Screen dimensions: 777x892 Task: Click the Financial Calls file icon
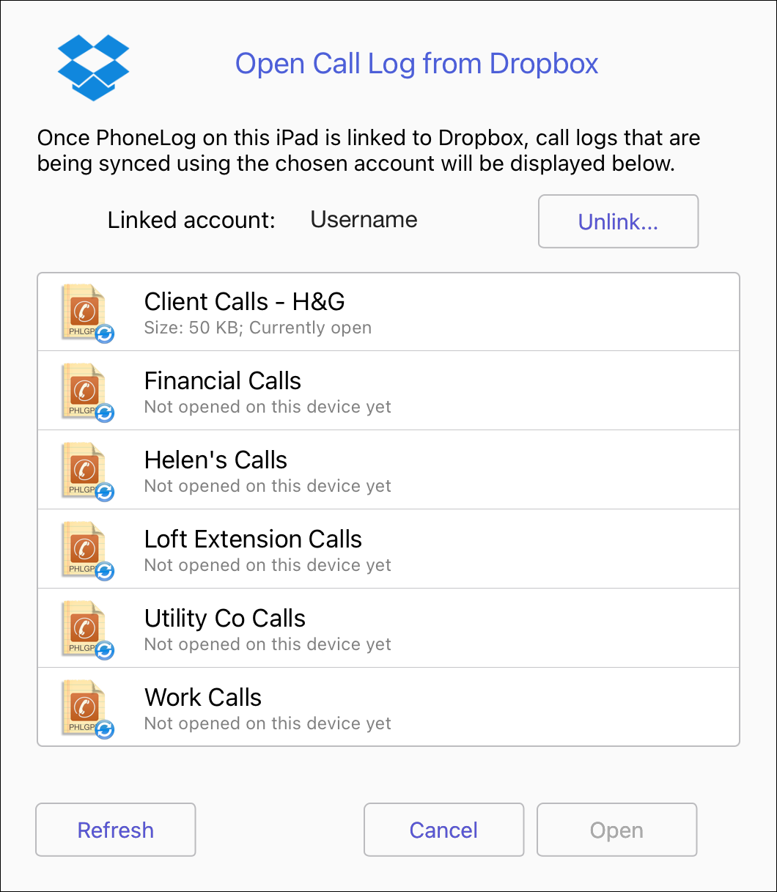point(88,391)
